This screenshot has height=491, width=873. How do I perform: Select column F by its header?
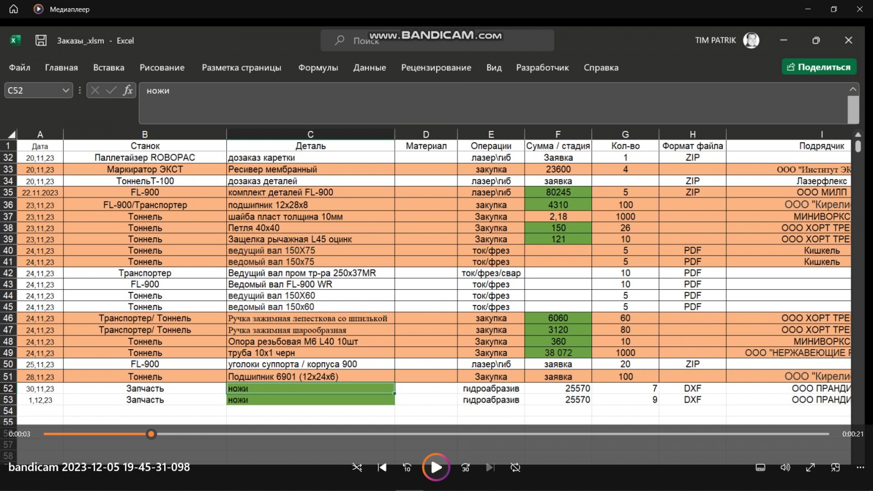tap(558, 134)
